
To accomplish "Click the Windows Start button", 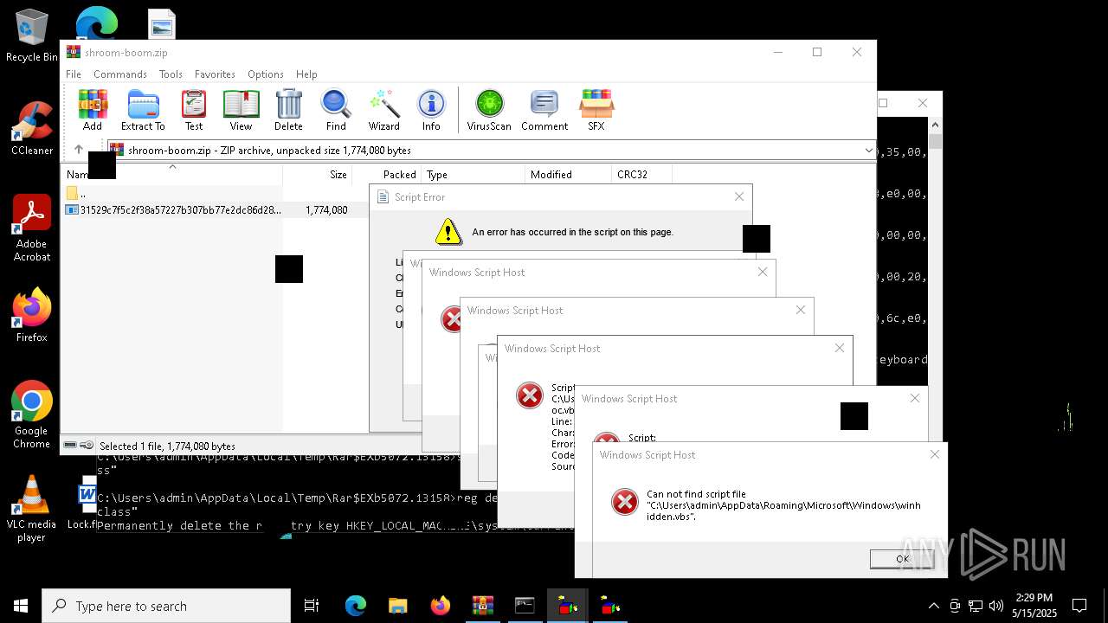I will point(21,606).
